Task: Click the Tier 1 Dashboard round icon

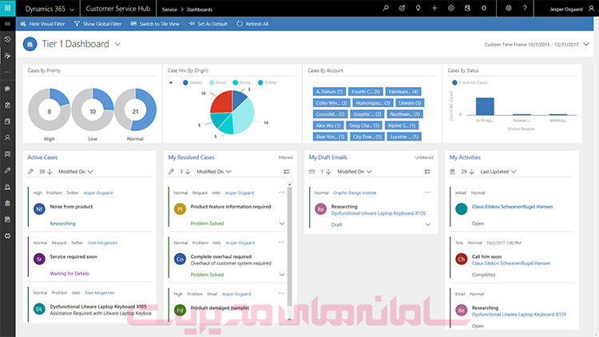Action: (30, 44)
